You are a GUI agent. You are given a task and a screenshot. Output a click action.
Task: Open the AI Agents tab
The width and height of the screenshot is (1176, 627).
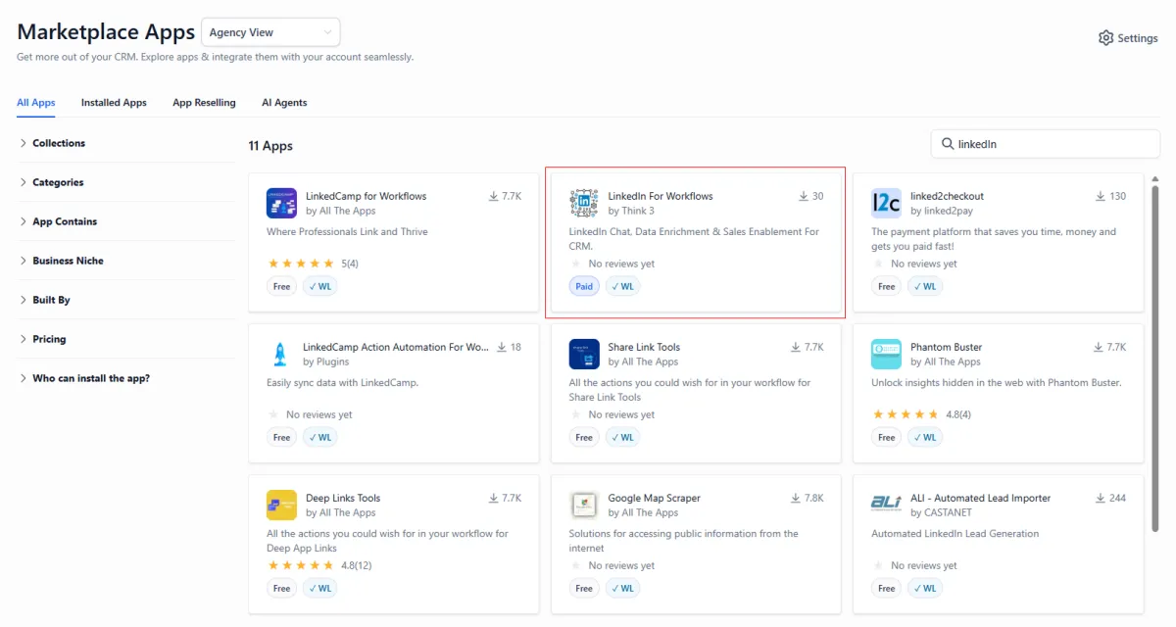coord(284,103)
